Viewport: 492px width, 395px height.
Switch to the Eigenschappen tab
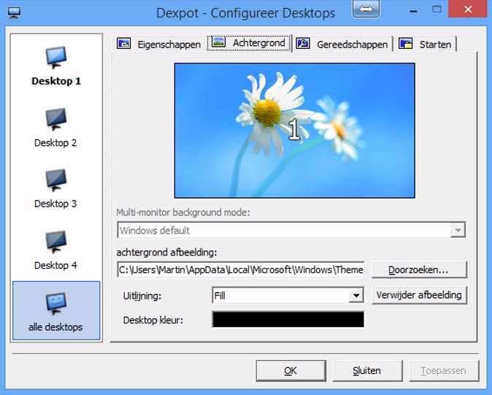[159, 44]
